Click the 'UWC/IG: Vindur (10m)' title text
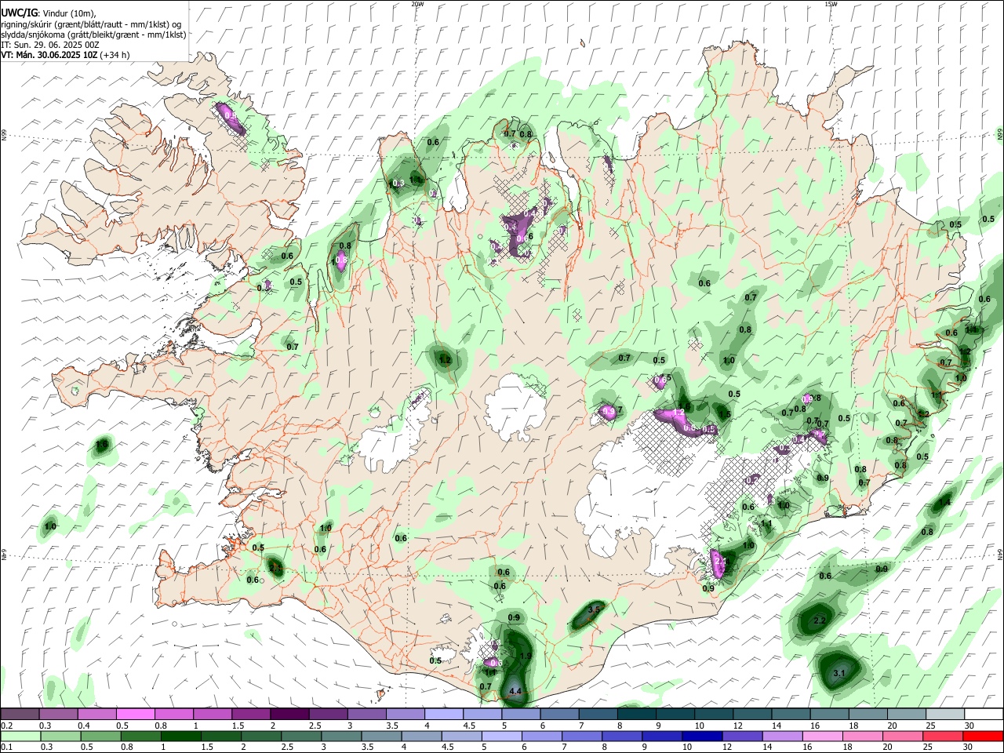Image resolution: width=1004 pixels, height=753 pixels. point(49,13)
